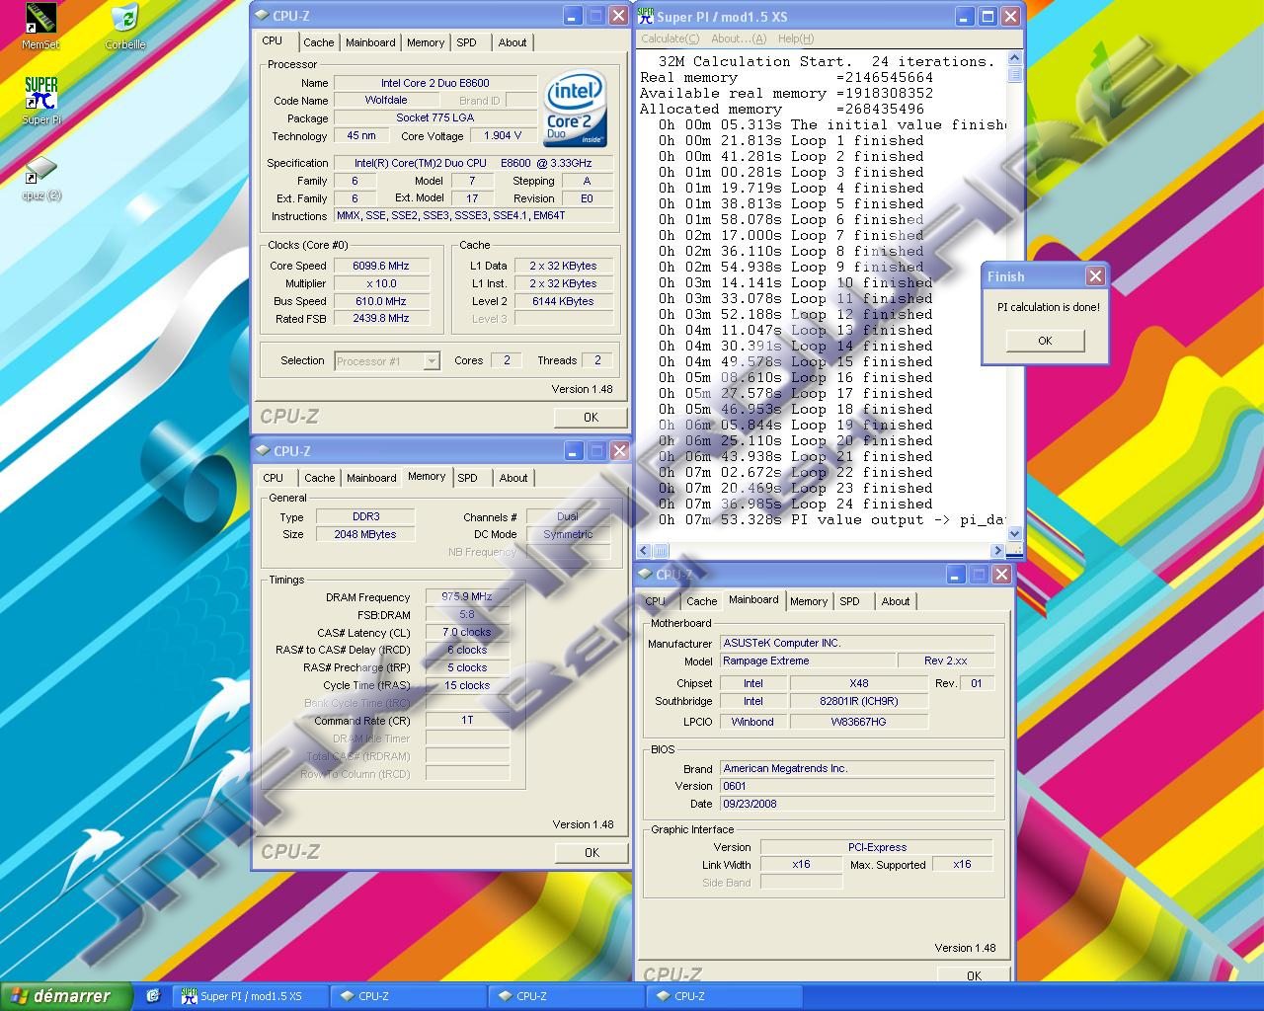
Task: Switch to Memory tab in top CPU-Z window
Action: coord(426,42)
